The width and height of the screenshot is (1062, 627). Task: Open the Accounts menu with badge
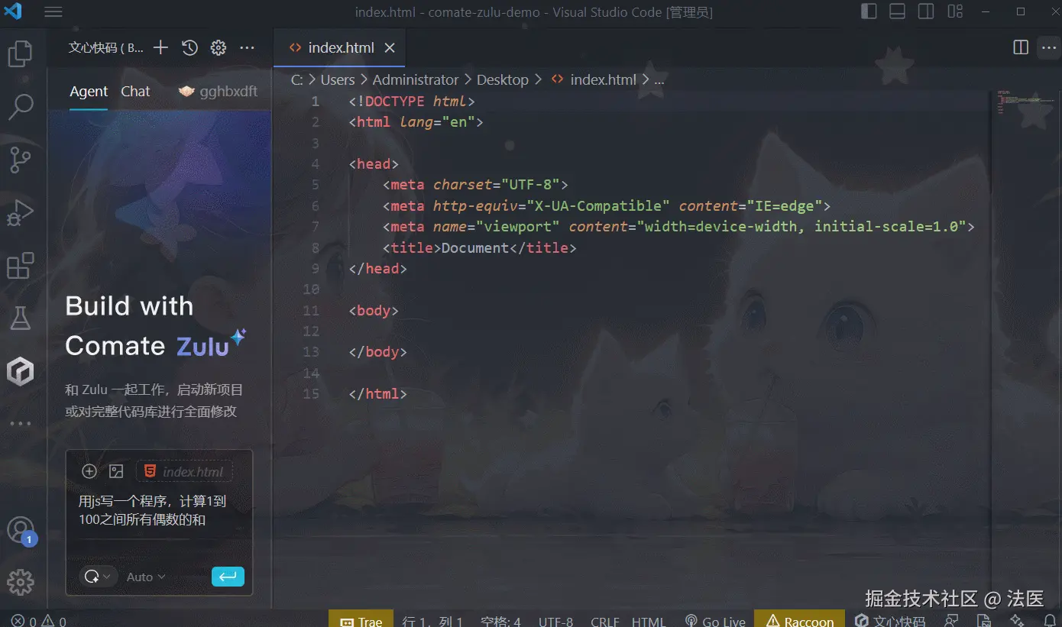click(x=20, y=530)
